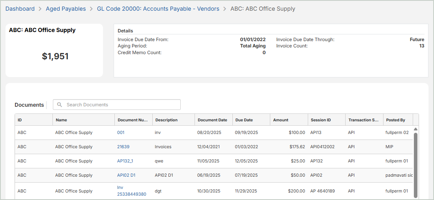Screen dimensions: 434x200
Task: Sort by Document Date column
Action: [x=212, y=120]
